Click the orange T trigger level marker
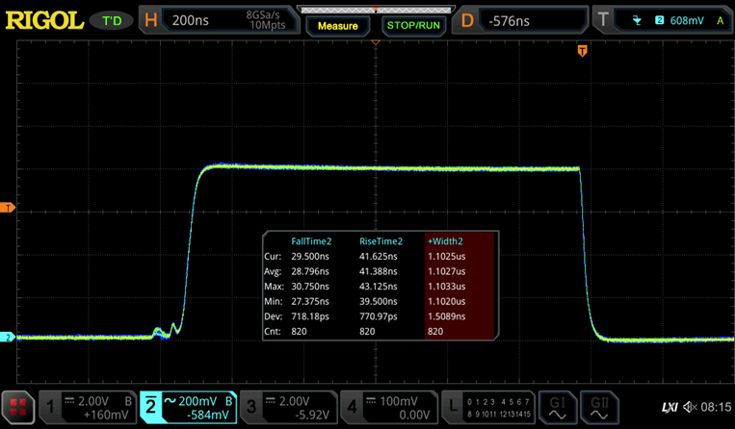This screenshot has width=735, height=429. (8, 208)
